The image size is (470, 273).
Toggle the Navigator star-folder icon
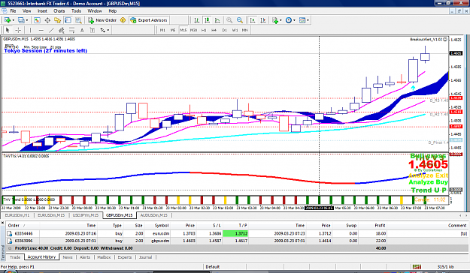tap(58, 20)
